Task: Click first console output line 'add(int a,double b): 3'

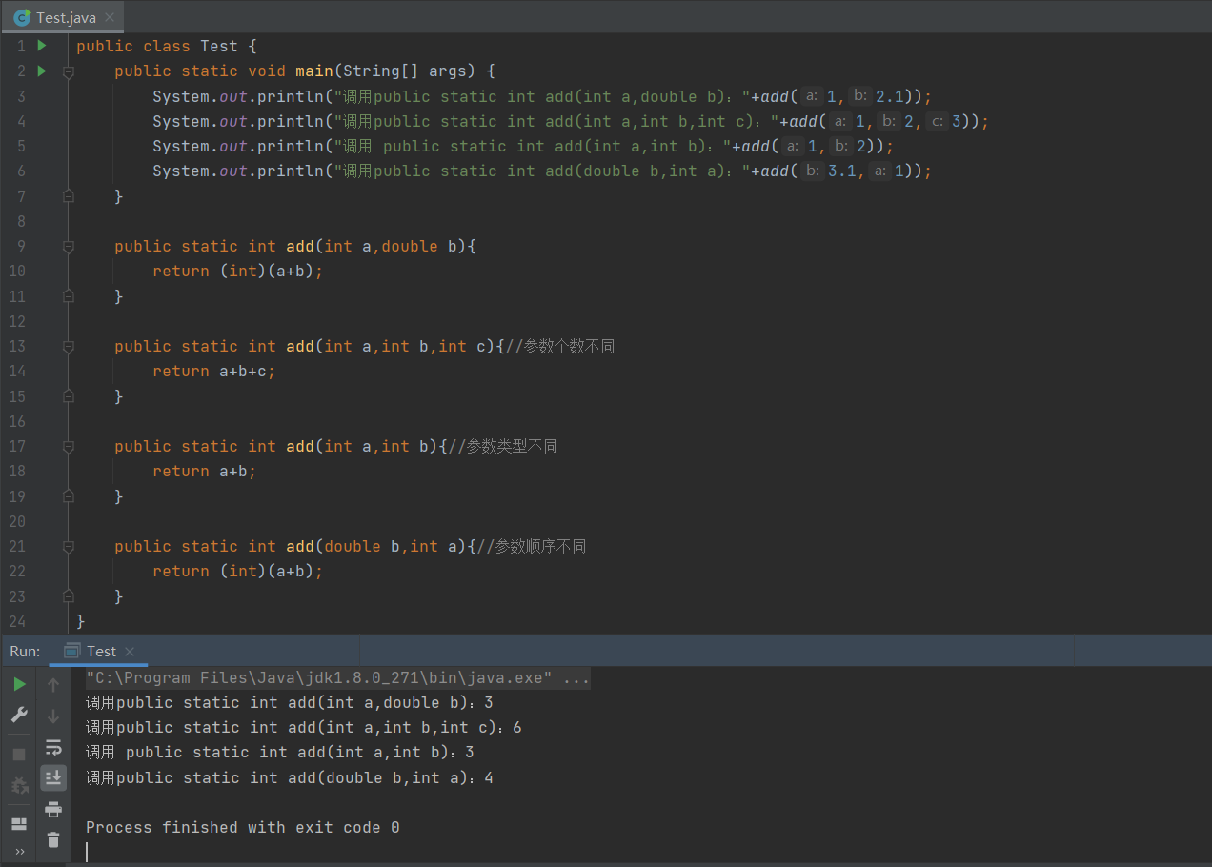Action: tap(289, 703)
